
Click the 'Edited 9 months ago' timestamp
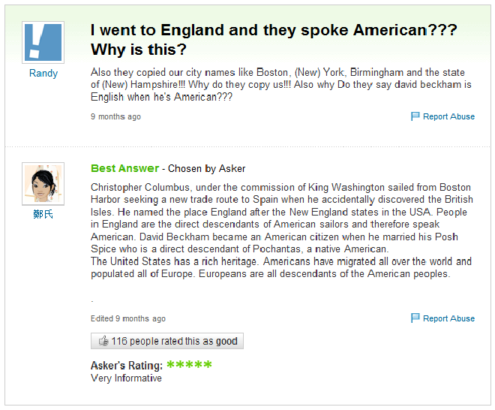(x=128, y=318)
